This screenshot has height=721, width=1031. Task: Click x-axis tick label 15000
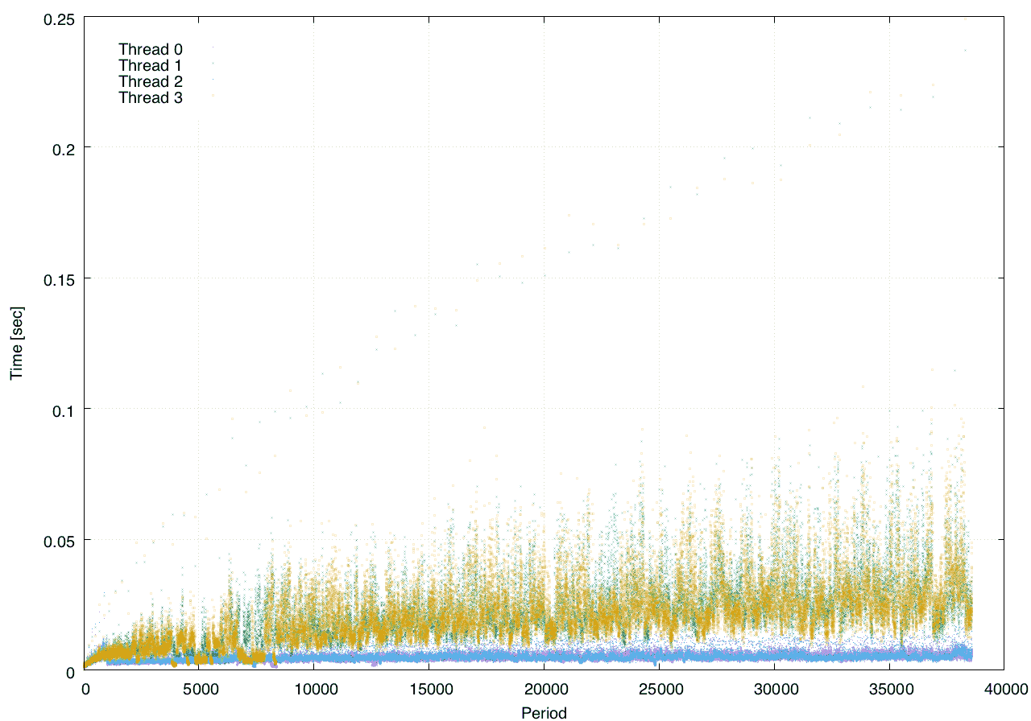click(x=429, y=688)
